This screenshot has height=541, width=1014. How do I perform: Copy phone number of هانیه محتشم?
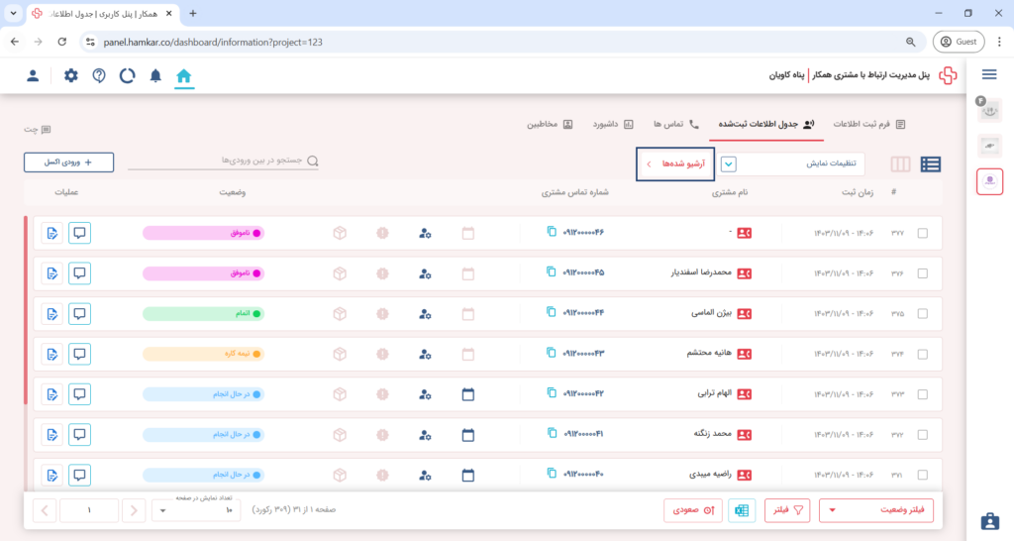pos(551,353)
